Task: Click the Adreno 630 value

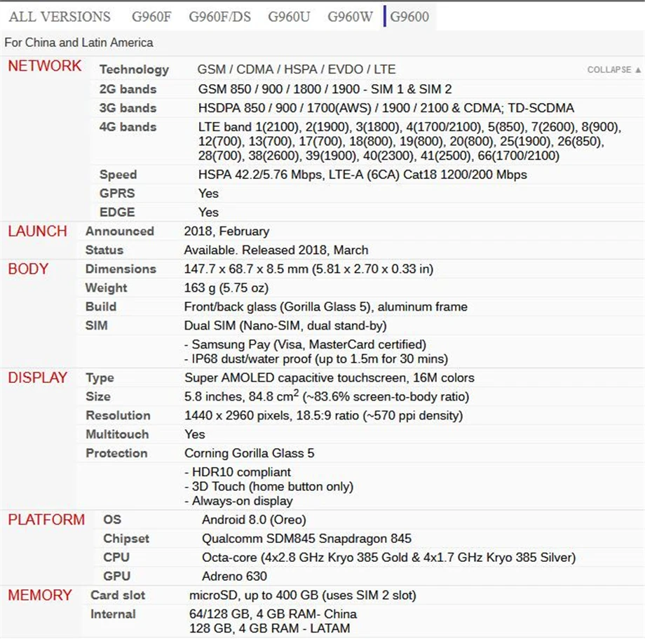Action: (x=234, y=577)
